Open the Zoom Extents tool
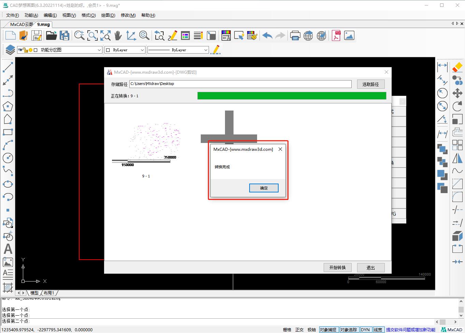Image resolution: width=465 pixels, height=333 pixels. coord(105,35)
